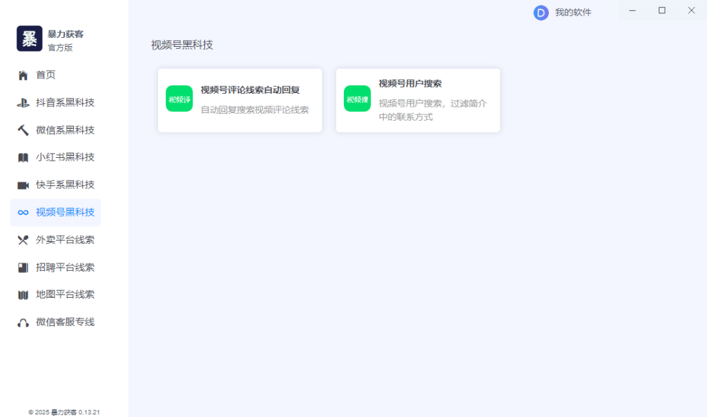
Task: Launch the 视频号用户搜索 tool card
Action: point(418,100)
